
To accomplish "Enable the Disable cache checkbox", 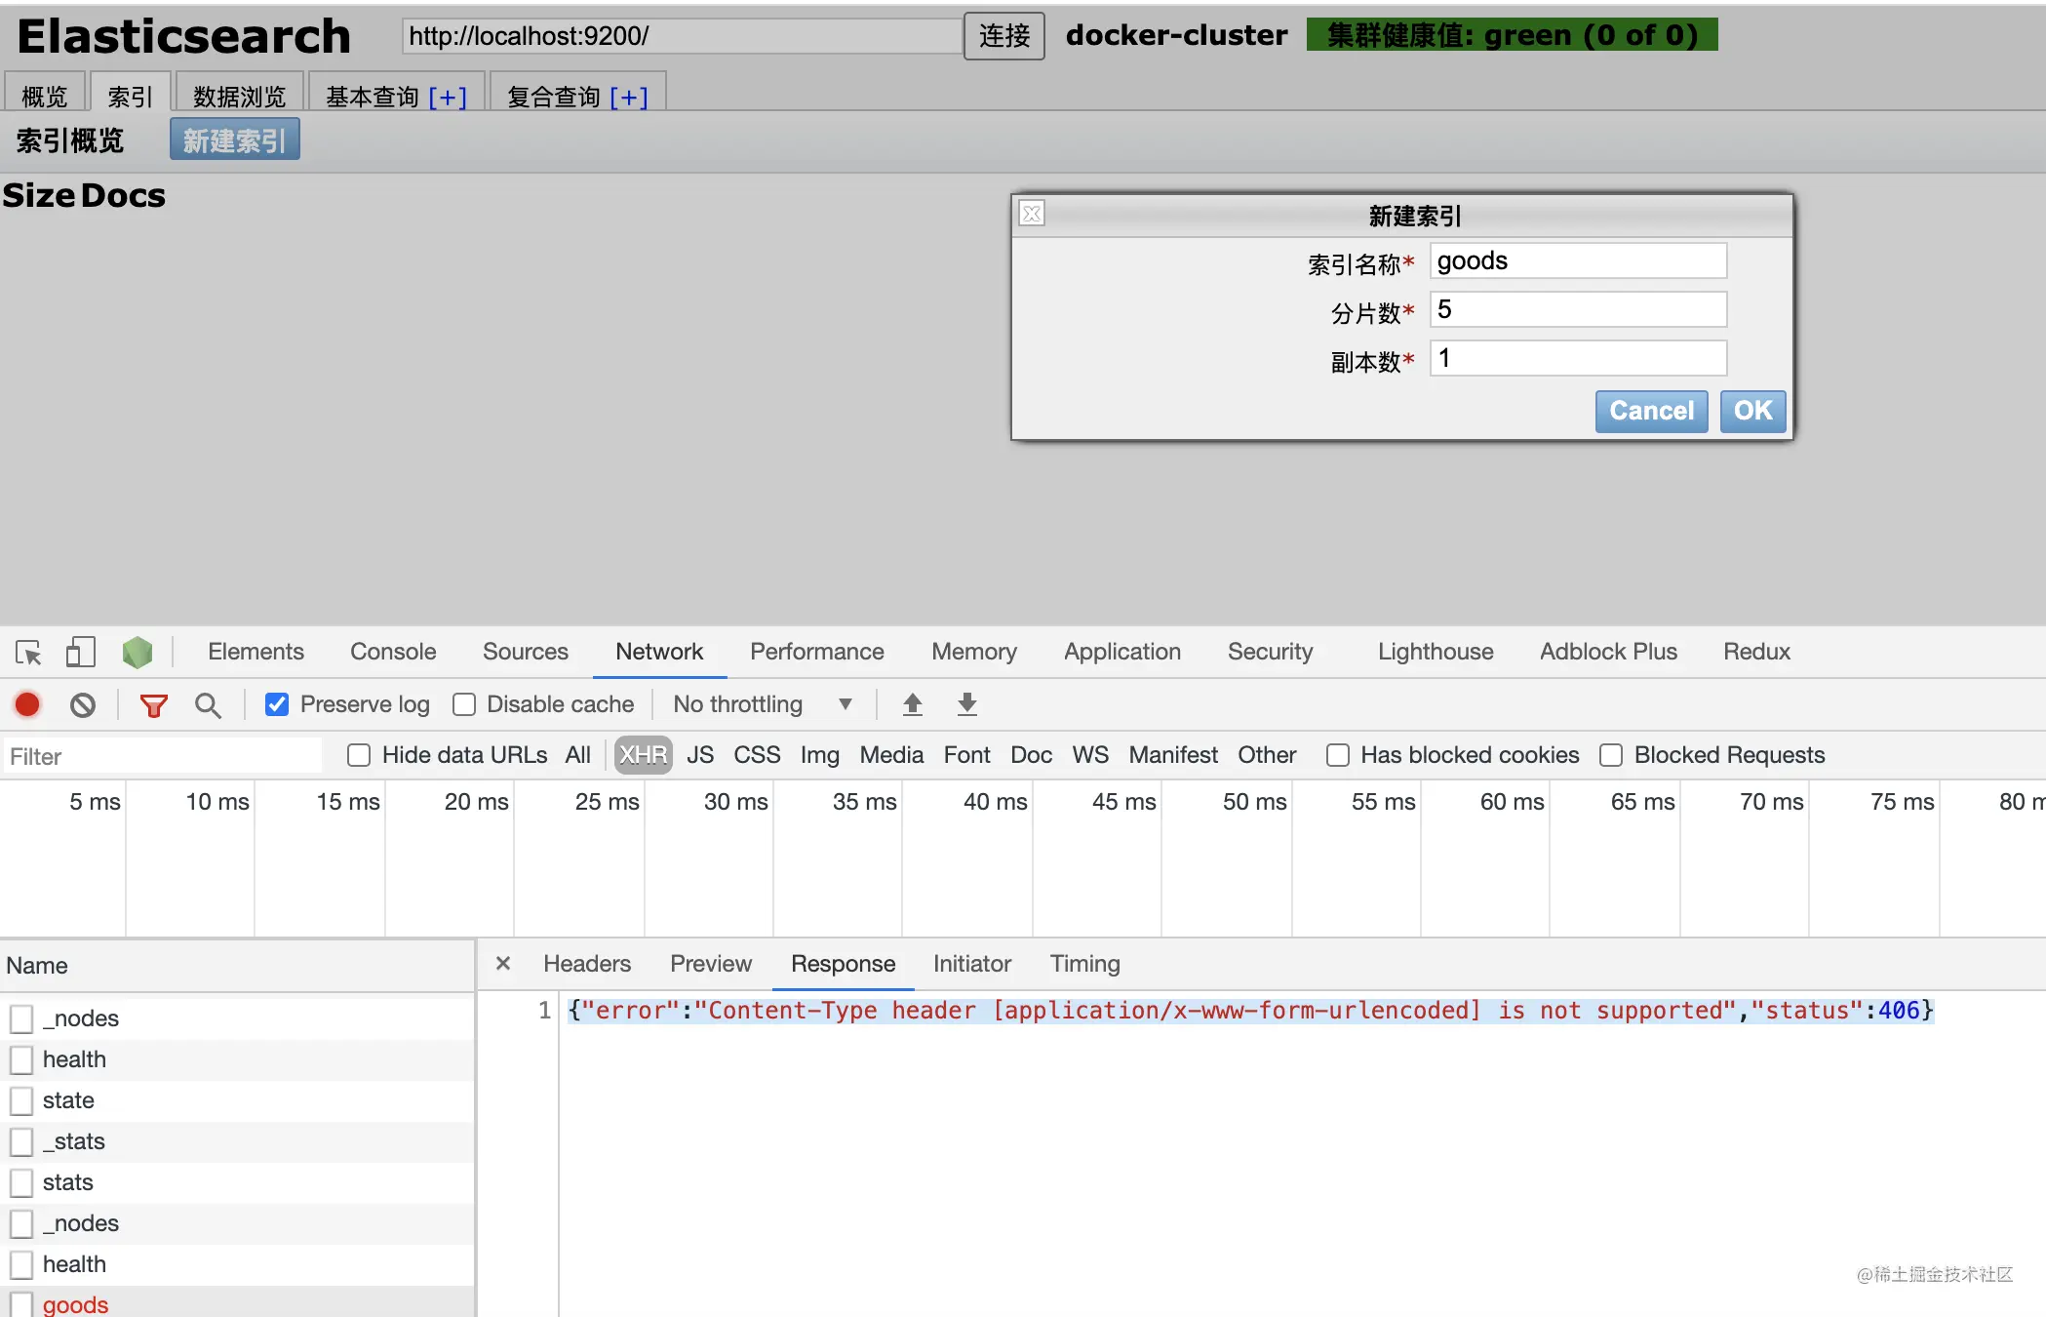I will click(464, 704).
